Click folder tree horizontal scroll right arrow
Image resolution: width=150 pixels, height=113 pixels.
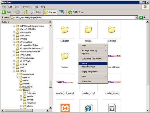48,110
